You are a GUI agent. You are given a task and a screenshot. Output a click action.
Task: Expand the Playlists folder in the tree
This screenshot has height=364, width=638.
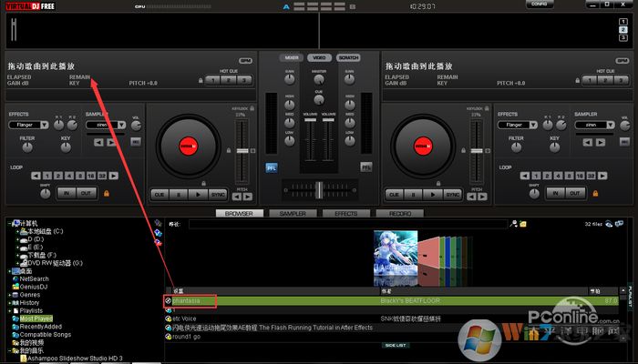click(10, 310)
